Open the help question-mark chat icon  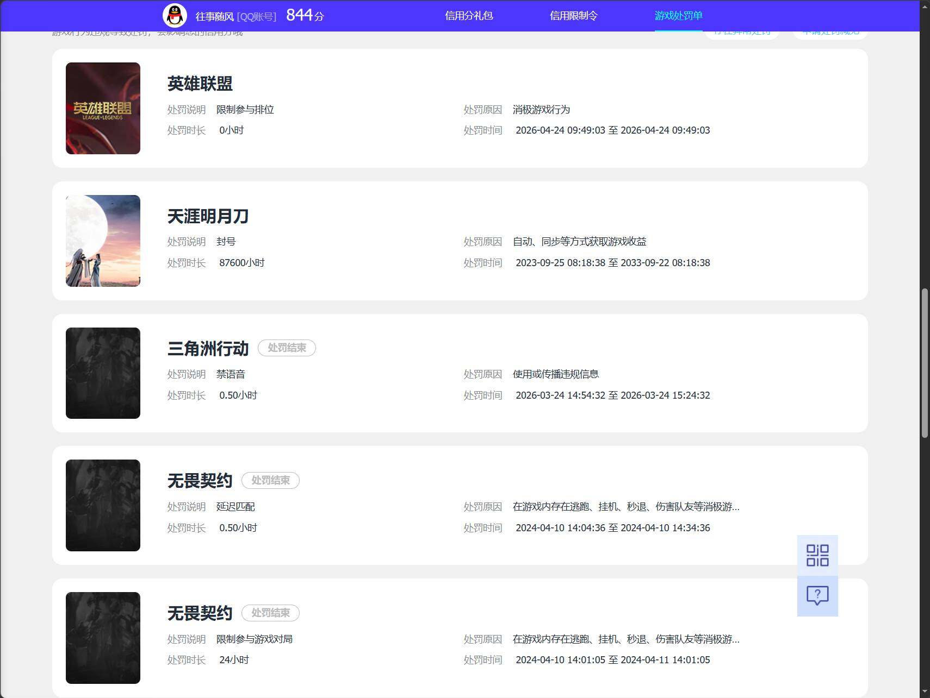pos(817,596)
